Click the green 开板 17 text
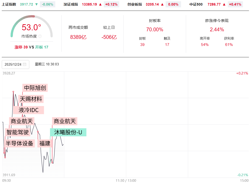 point(42,47)
